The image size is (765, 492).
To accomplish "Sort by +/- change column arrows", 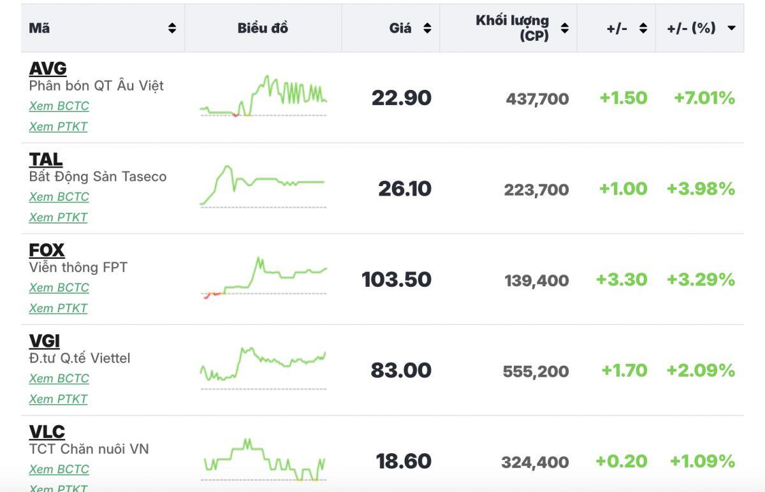I will coord(643,28).
